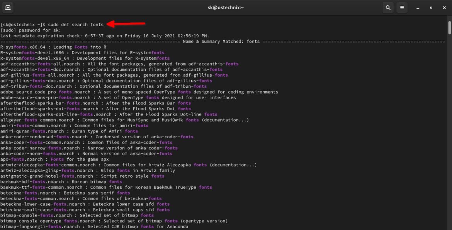
Task: Click the sk@ostechnix:~ title bar
Action: coord(226,7)
